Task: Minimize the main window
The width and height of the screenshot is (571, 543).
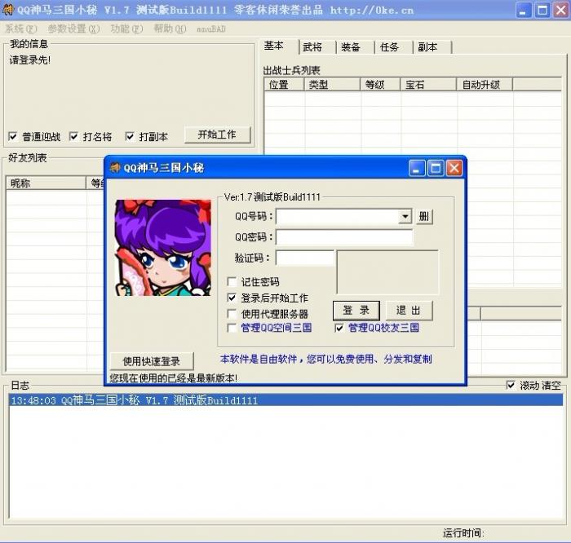Action: point(524,10)
